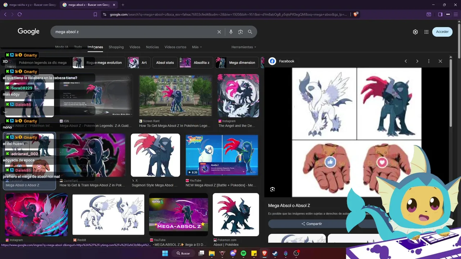
Task: Open the Pokemon.com Absol Pokédex thumbnail
Action: click(236, 214)
